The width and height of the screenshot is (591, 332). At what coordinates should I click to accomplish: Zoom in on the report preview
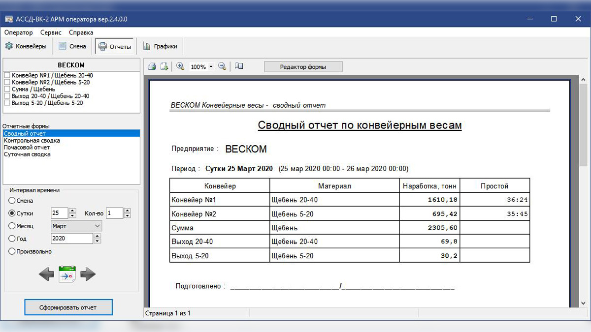click(180, 66)
